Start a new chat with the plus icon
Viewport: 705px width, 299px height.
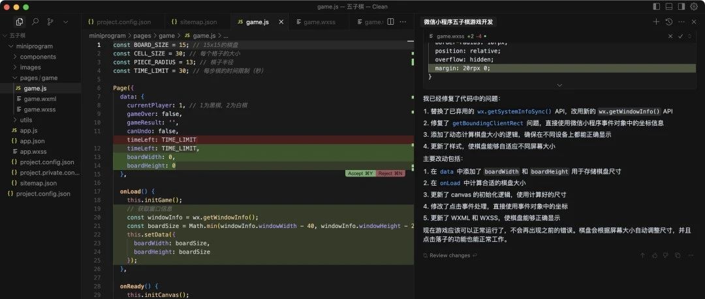coord(656,21)
